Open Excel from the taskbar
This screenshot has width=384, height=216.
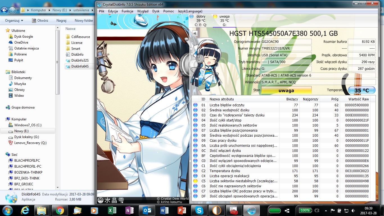(112, 210)
